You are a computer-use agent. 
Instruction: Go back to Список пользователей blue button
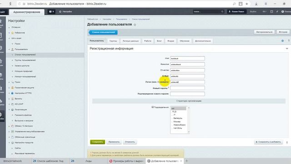(103, 32)
